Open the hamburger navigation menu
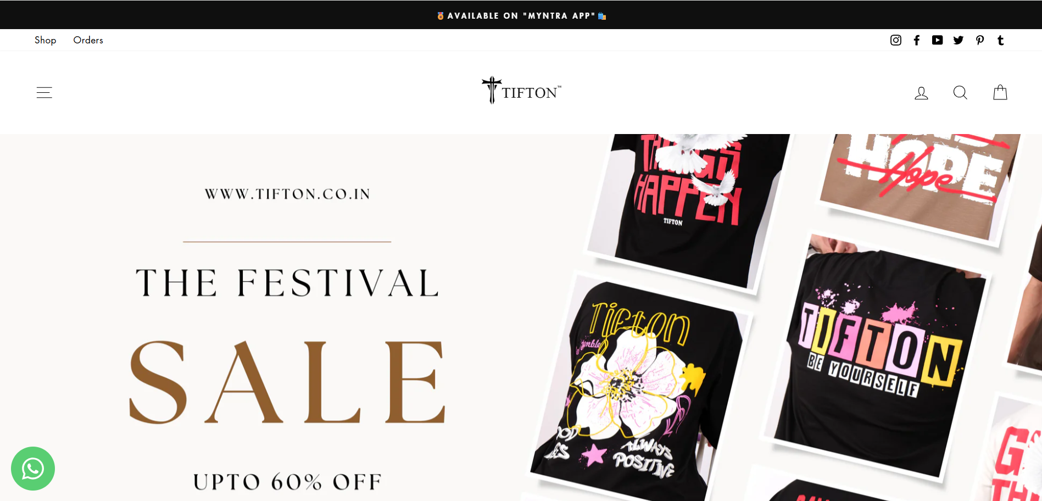 click(44, 92)
